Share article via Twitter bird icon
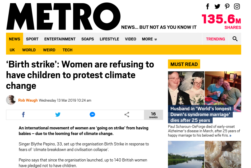This screenshot has width=251, height=168. coord(58,115)
